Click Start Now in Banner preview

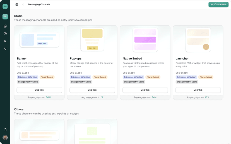tap(42, 44)
